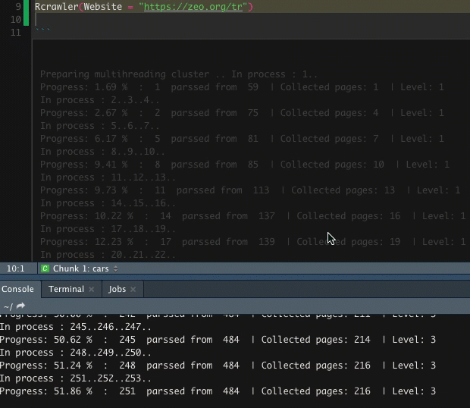470x408 pixels.
Task: Click the ~/ working directory path label
Action: (x=8, y=306)
